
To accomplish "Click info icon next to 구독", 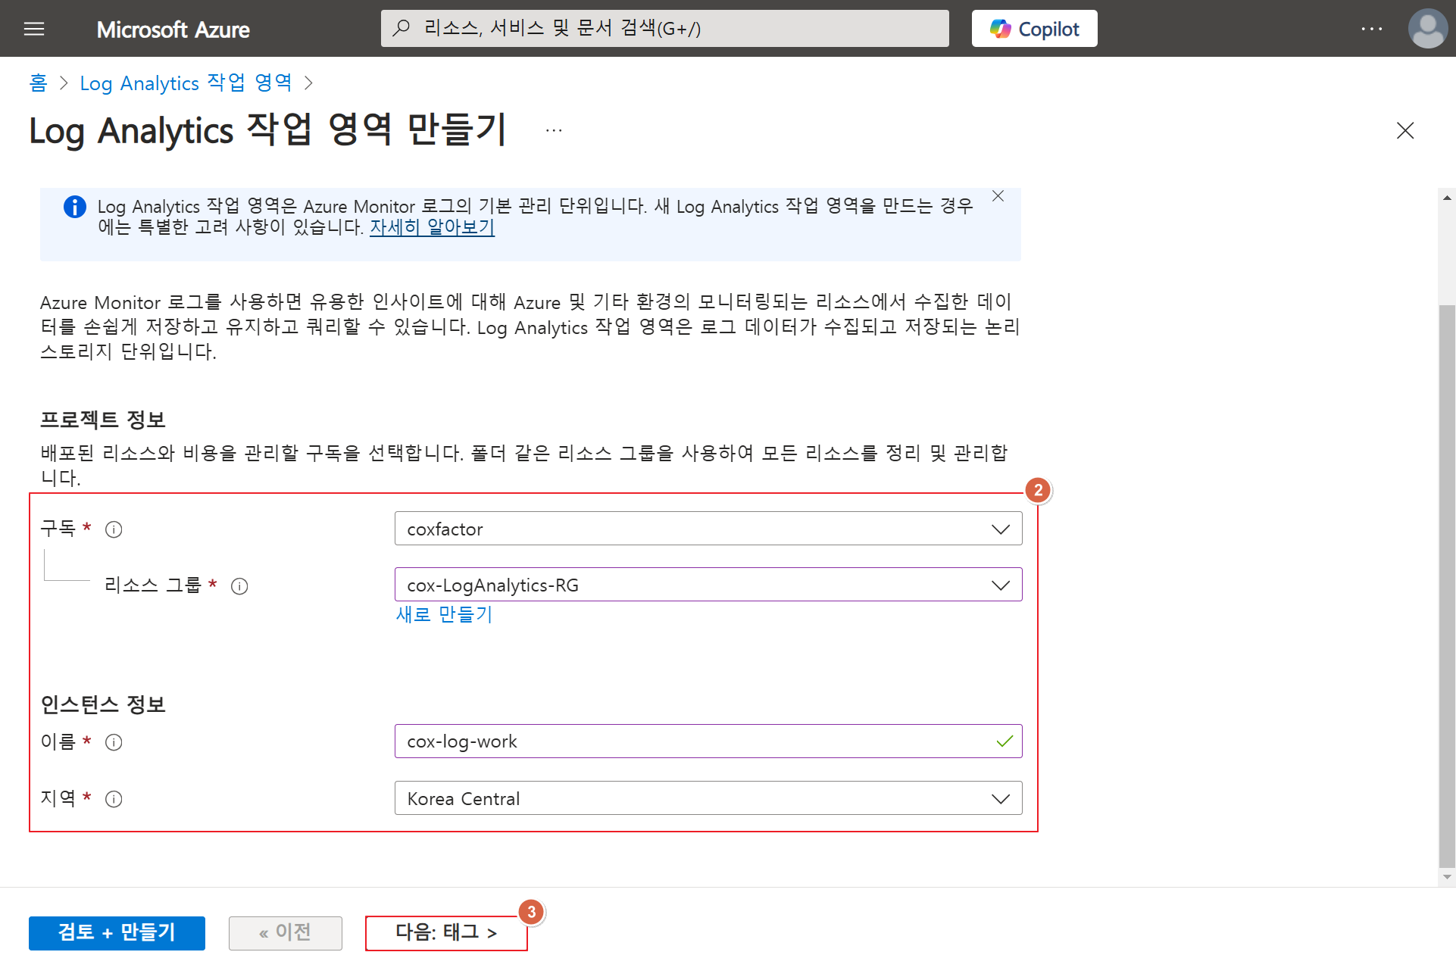I will 114,529.
